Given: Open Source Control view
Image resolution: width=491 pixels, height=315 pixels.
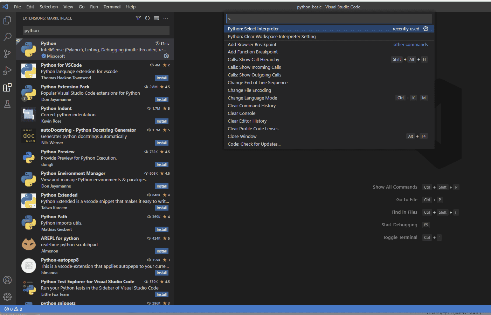Looking at the screenshot, I should click(x=7, y=54).
